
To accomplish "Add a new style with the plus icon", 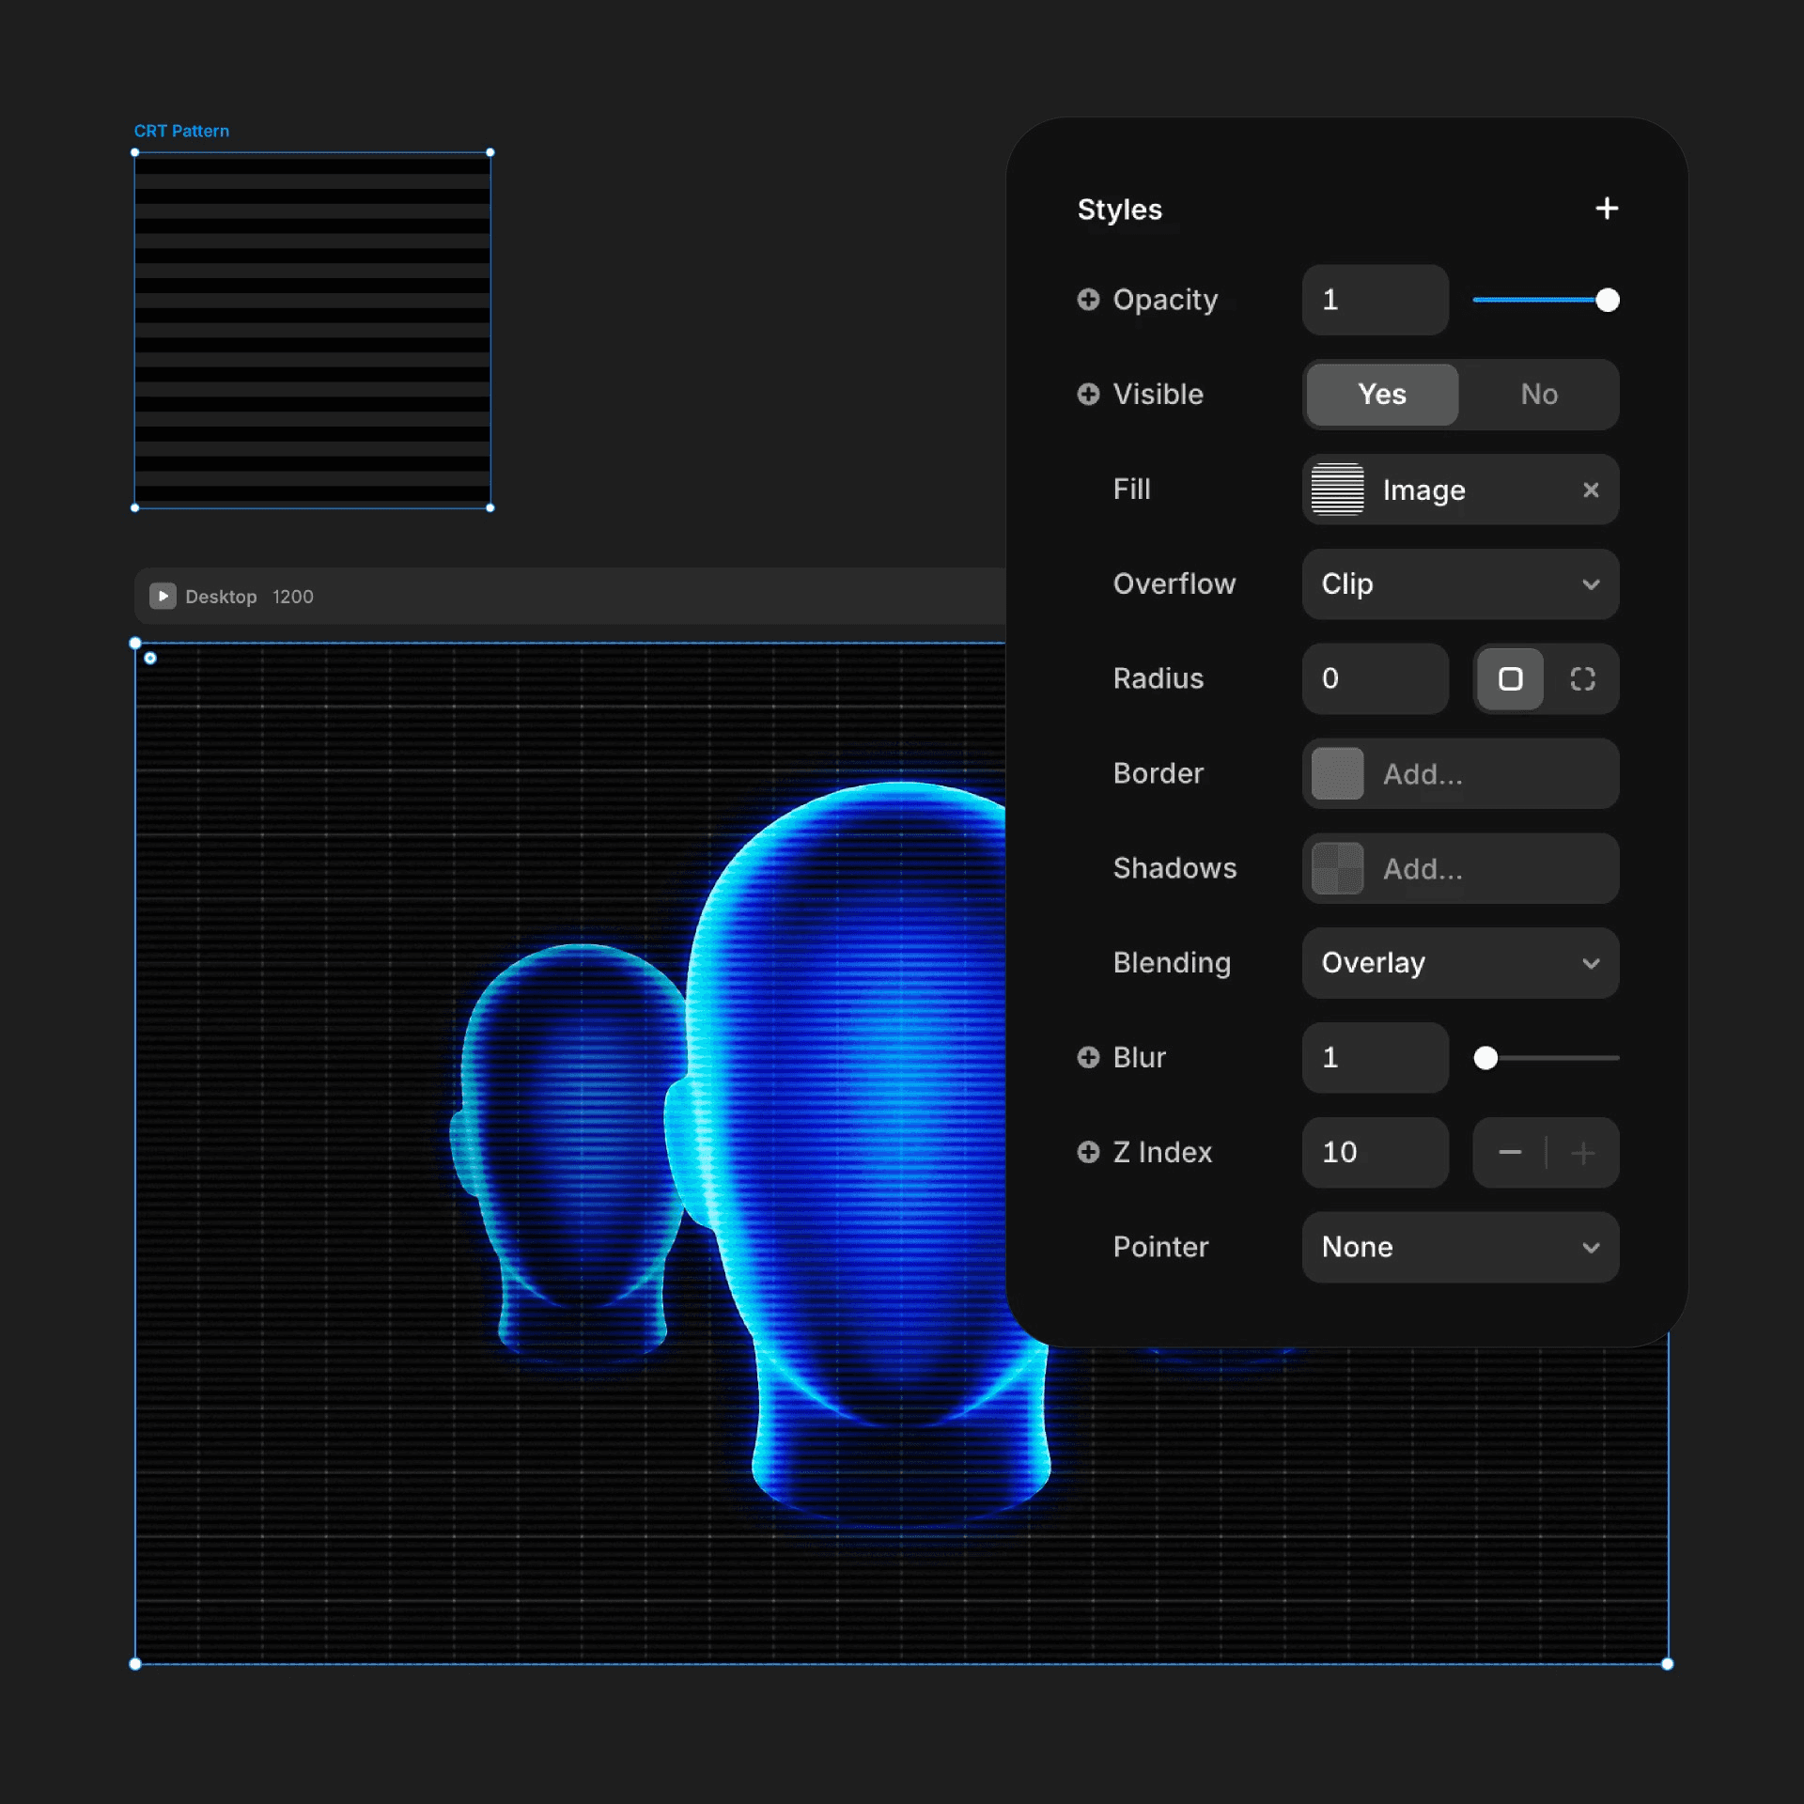I will point(1607,209).
